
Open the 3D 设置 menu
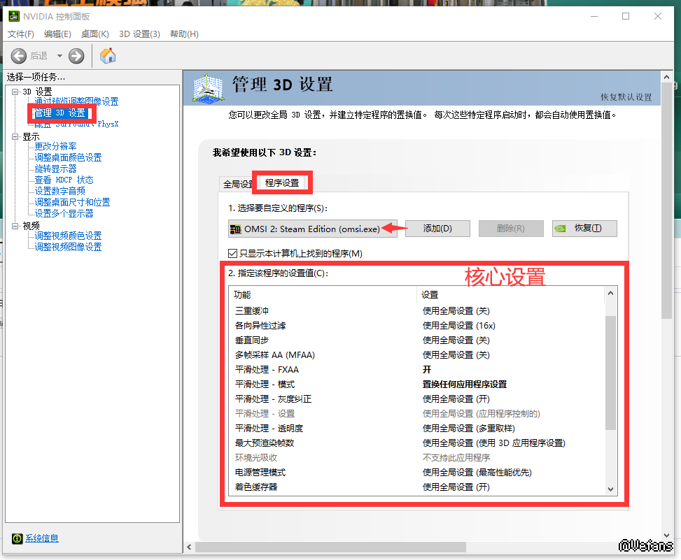[x=139, y=34]
